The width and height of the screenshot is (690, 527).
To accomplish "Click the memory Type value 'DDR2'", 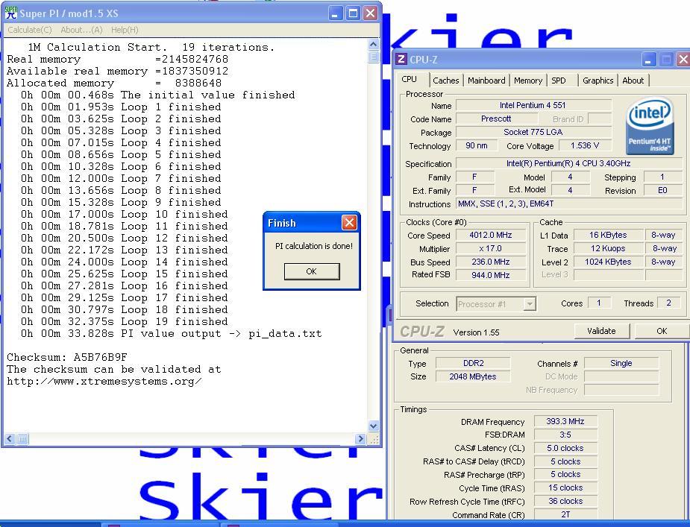I will (x=473, y=363).
